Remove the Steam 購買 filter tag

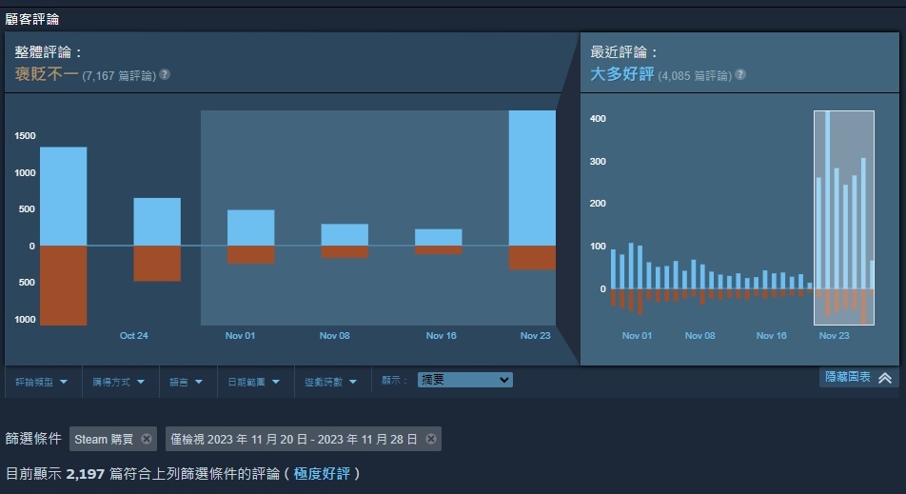pyautogui.click(x=147, y=439)
